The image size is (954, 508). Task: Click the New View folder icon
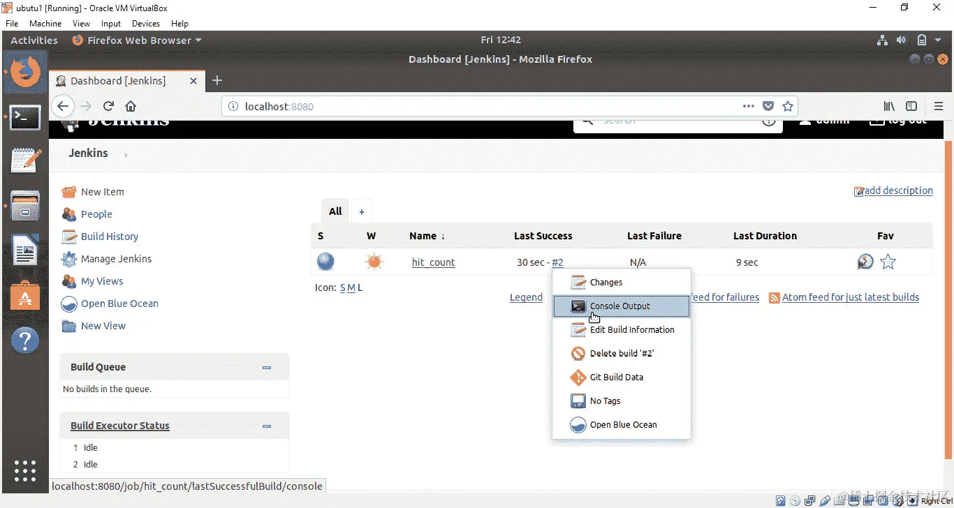point(68,326)
